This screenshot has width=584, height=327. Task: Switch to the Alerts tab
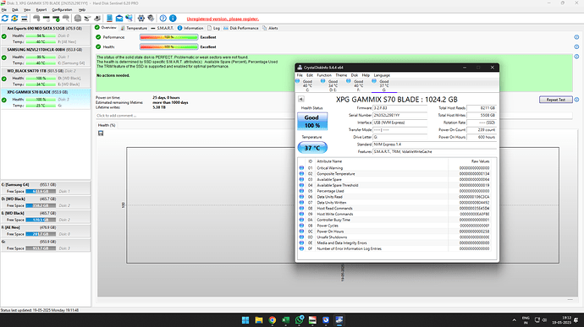(270, 28)
